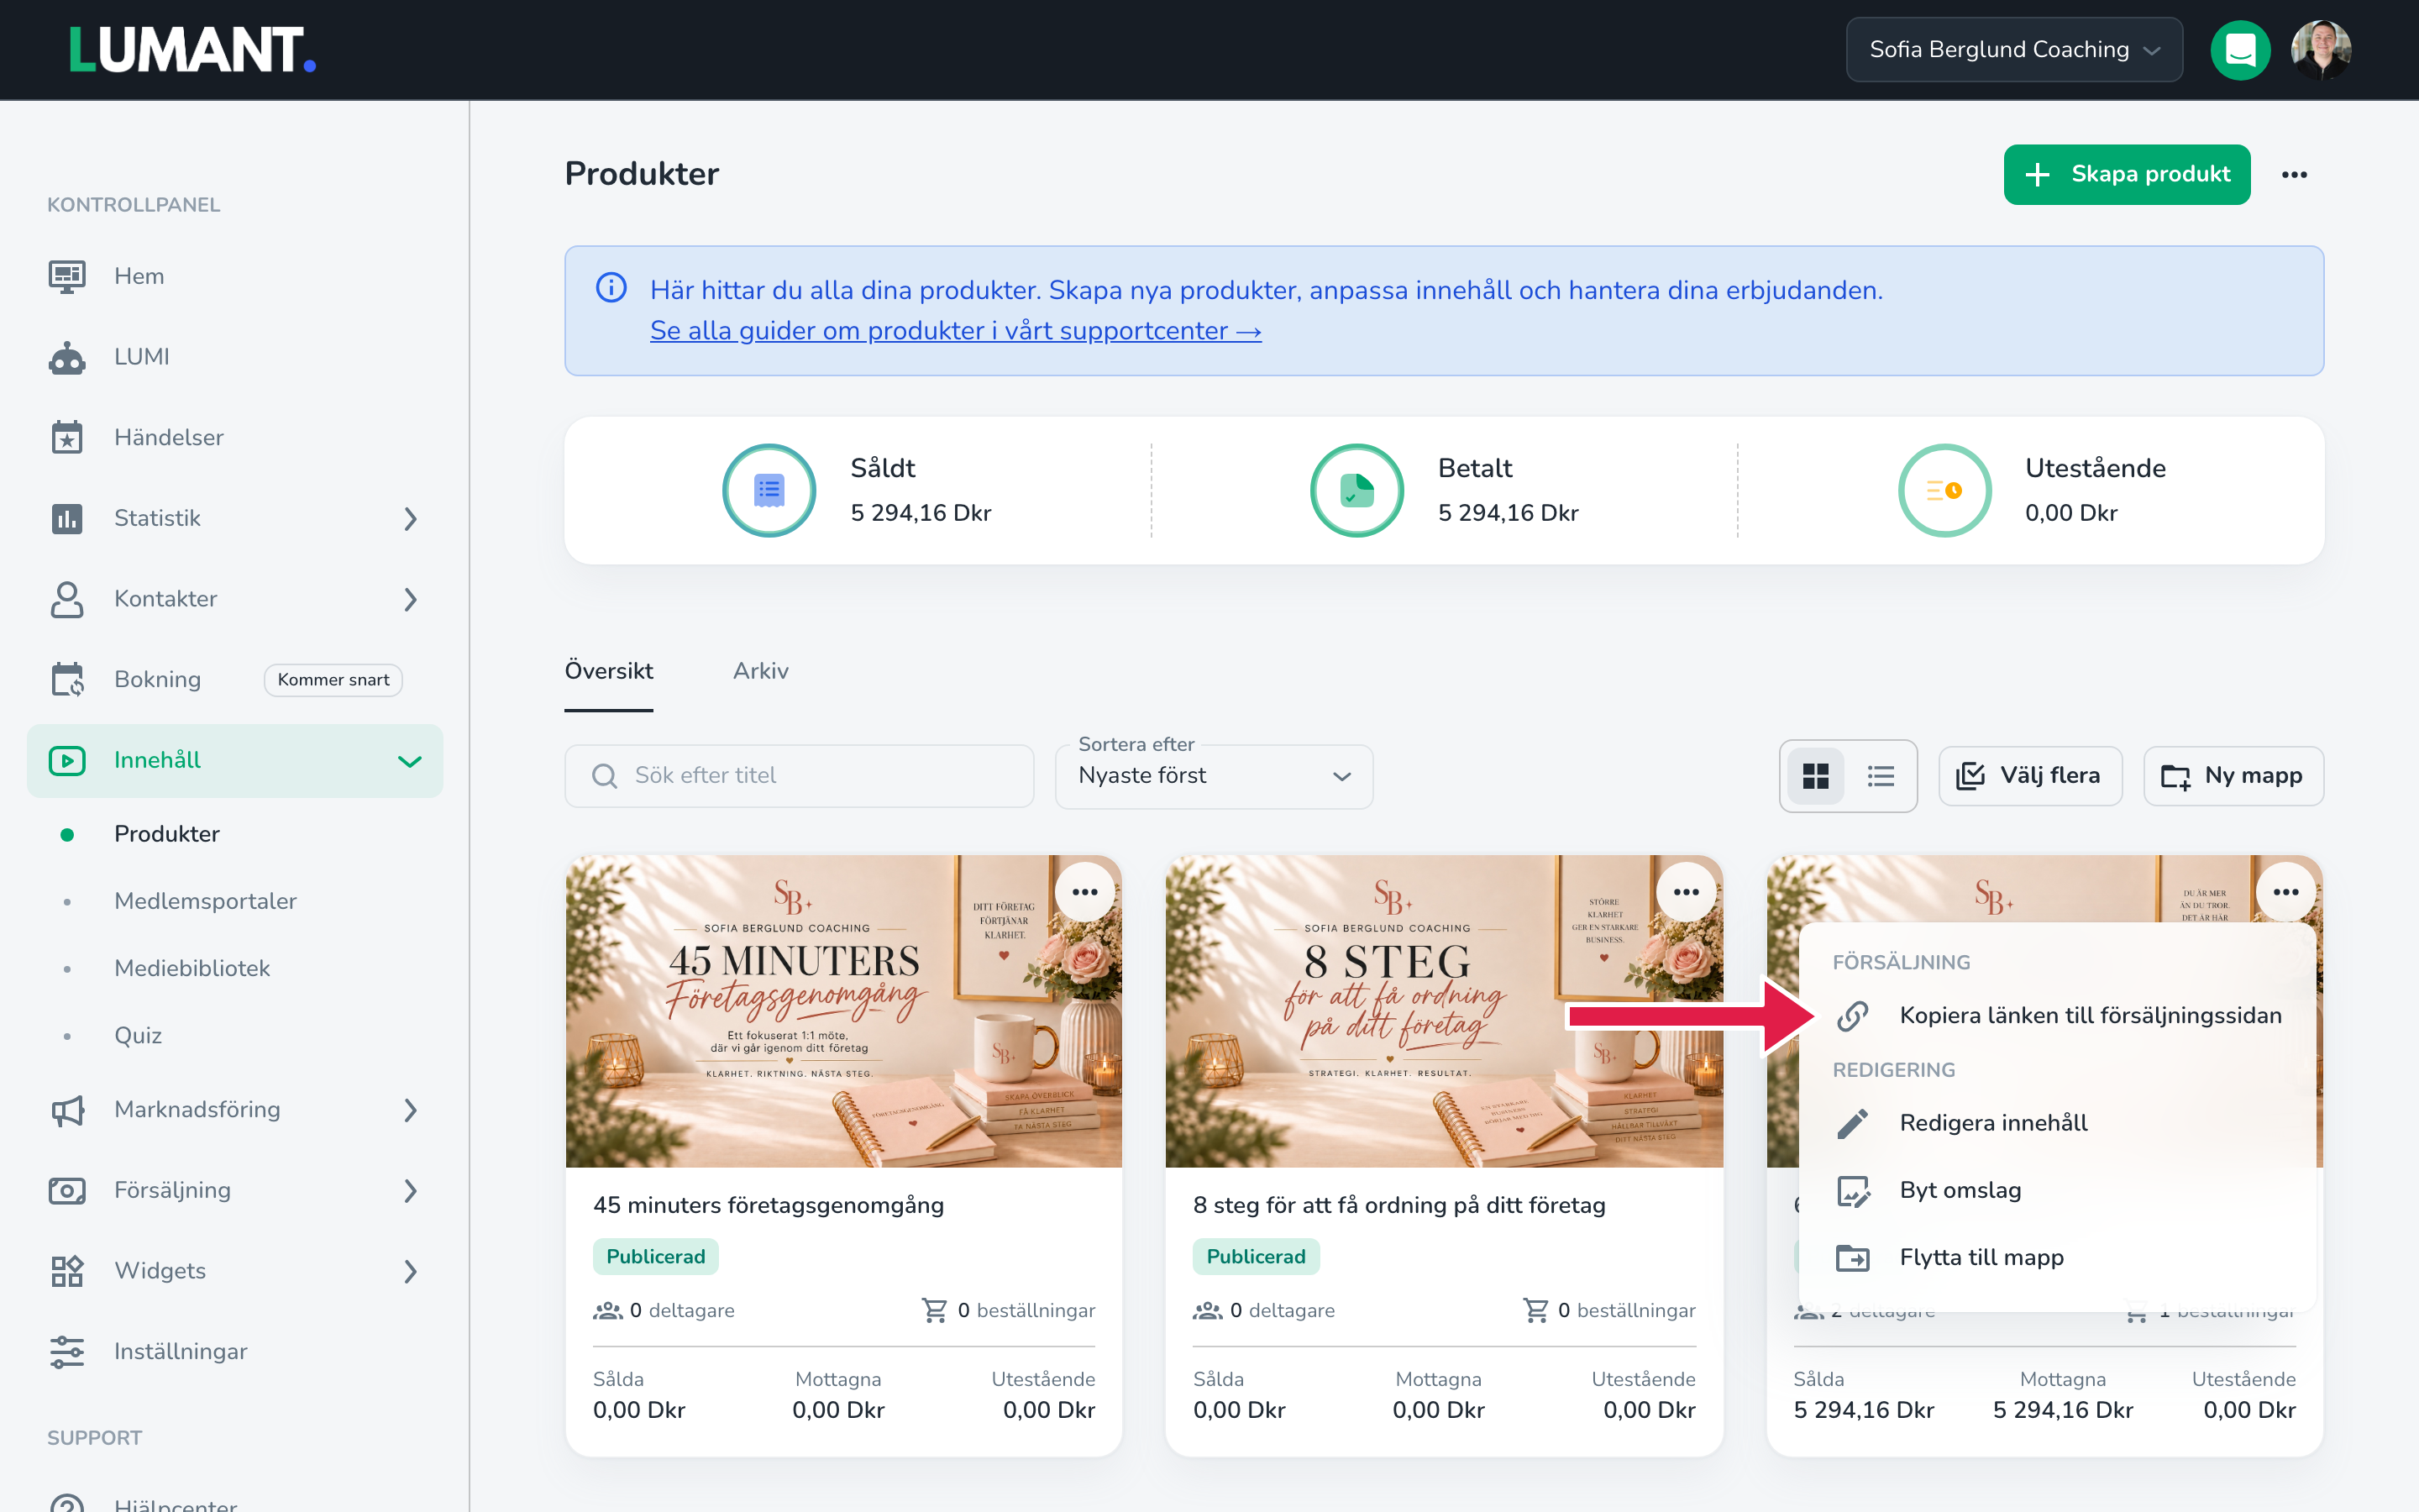
Task: Expand the Widgets submenu chevron
Action: pyautogui.click(x=410, y=1271)
